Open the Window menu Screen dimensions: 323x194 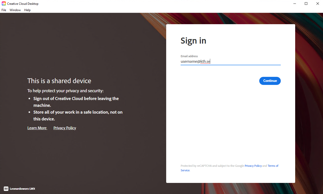click(x=15, y=10)
